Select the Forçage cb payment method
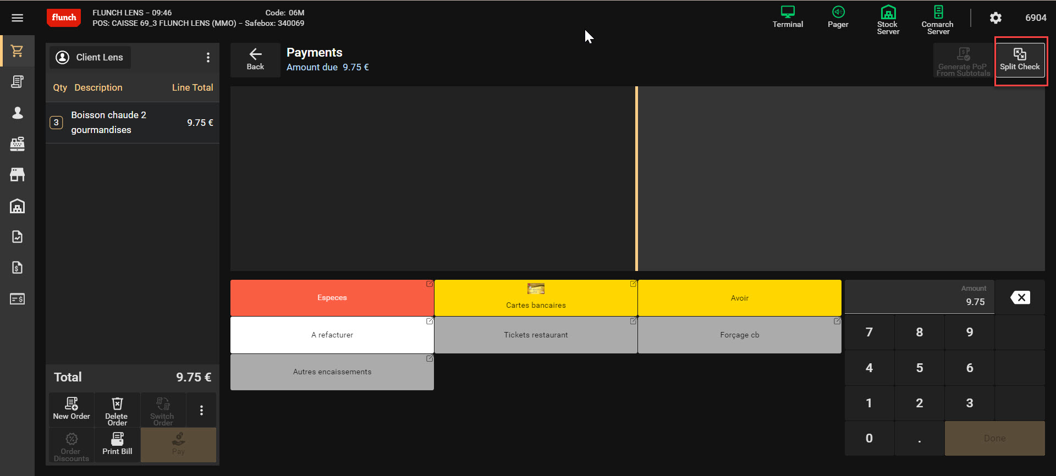Viewport: 1056px width, 476px height. point(740,335)
